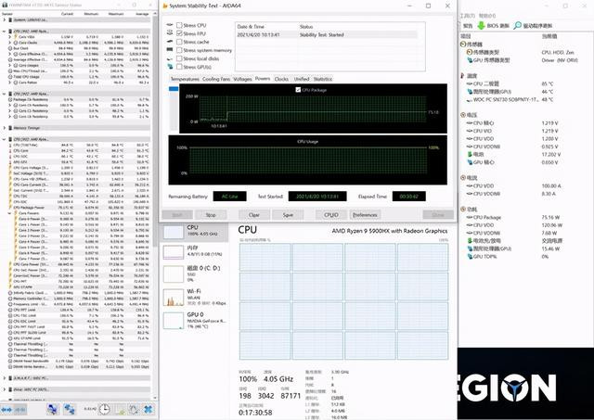Image resolution: width=594 pixels, height=420 pixels.
Task: Click HWiNFO sensor list vertical scrollbar
Action: click(x=155, y=133)
